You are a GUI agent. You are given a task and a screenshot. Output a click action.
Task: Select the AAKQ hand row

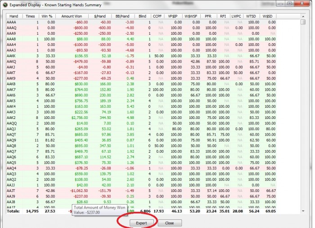click(x=141, y=62)
